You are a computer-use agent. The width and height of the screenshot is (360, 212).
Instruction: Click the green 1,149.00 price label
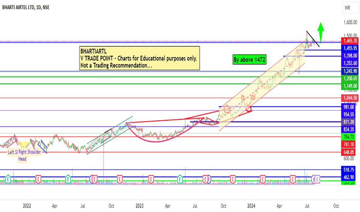[x=350, y=86]
